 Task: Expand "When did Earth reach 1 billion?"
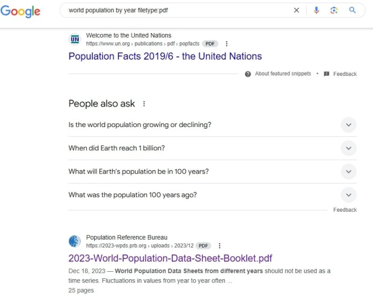tap(212, 148)
